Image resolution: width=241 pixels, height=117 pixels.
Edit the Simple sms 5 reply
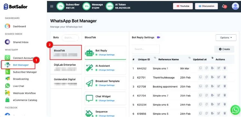(218, 113)
